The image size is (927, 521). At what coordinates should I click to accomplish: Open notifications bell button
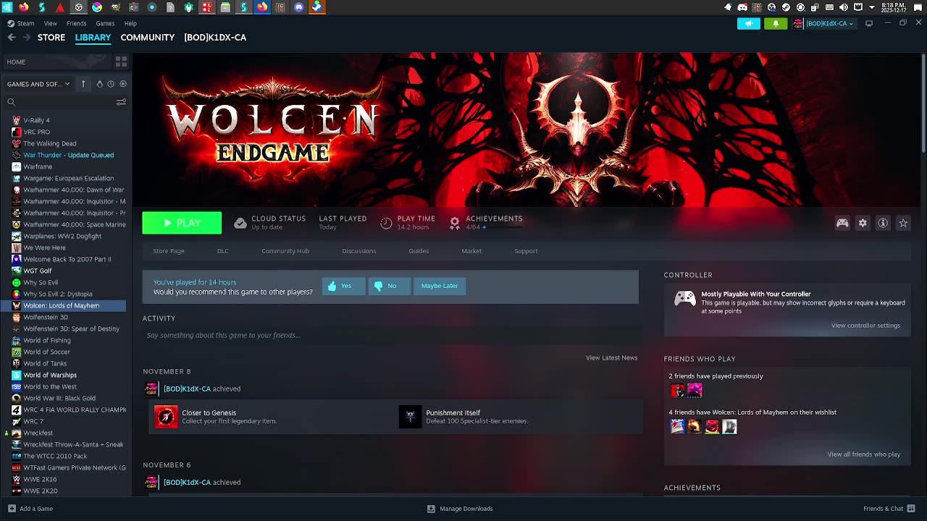point(776,23)
